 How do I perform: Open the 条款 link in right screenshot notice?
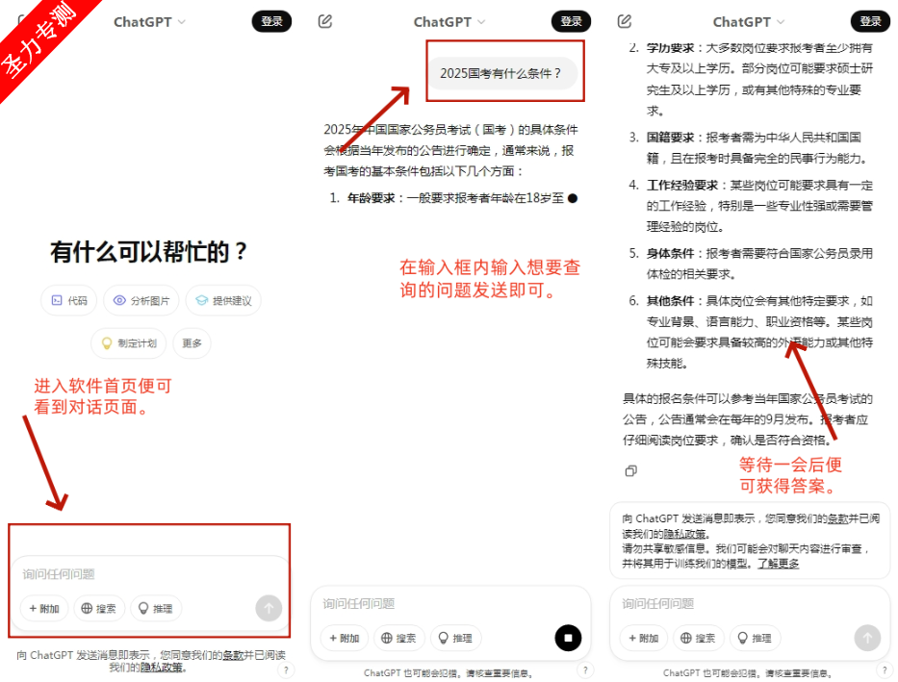click(838, 518)
